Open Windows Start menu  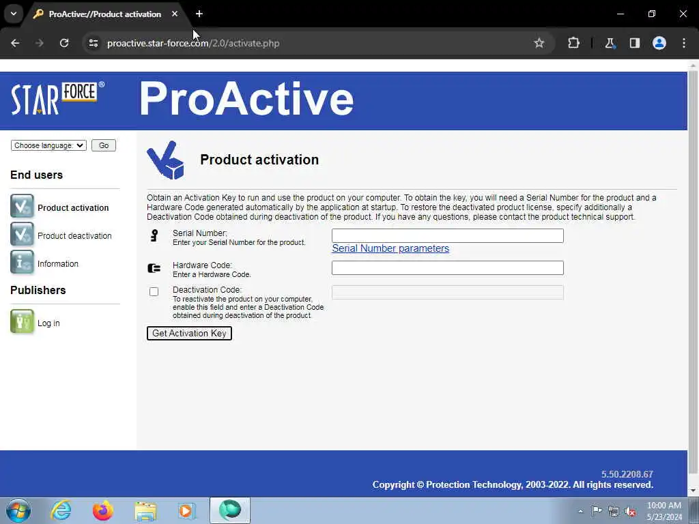pyautogui.click(x=18, y=510)
